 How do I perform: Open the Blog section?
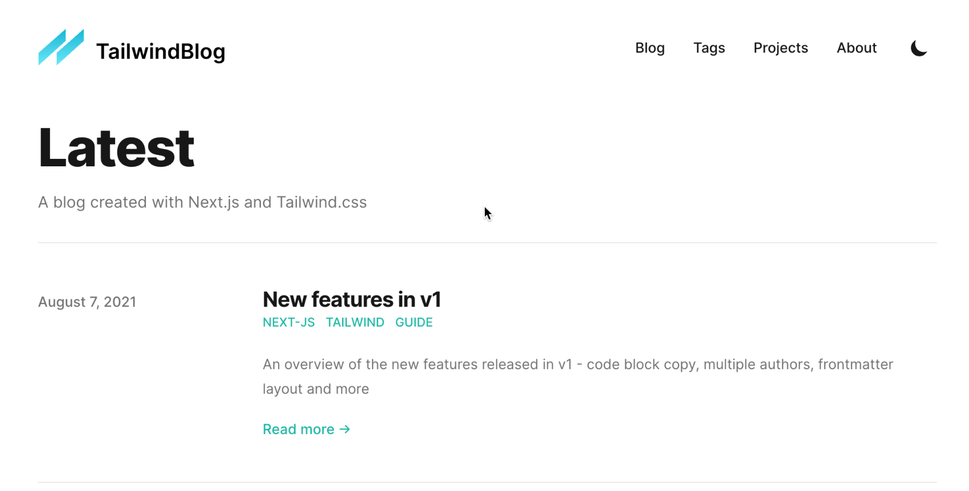tap(650, 48)
